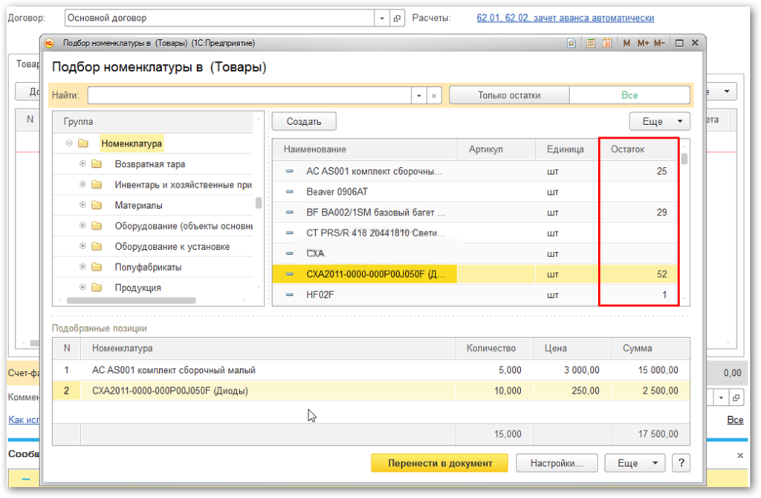The height and width of the screenshot is (498, 761).
Task: Collapse the 'Номенклатура' root group
Action: tap(69, 143)
